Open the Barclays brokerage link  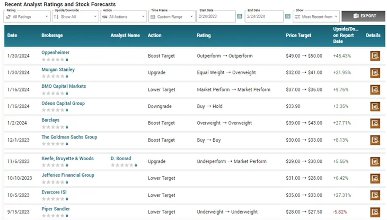point(50,120)
